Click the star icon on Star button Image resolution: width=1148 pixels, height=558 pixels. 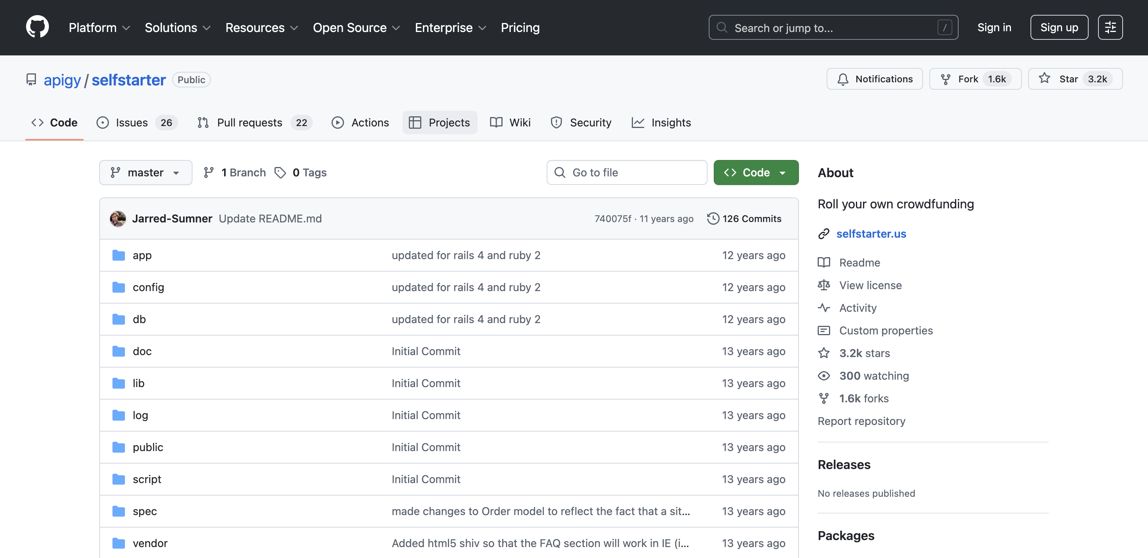click(1044, 79)
